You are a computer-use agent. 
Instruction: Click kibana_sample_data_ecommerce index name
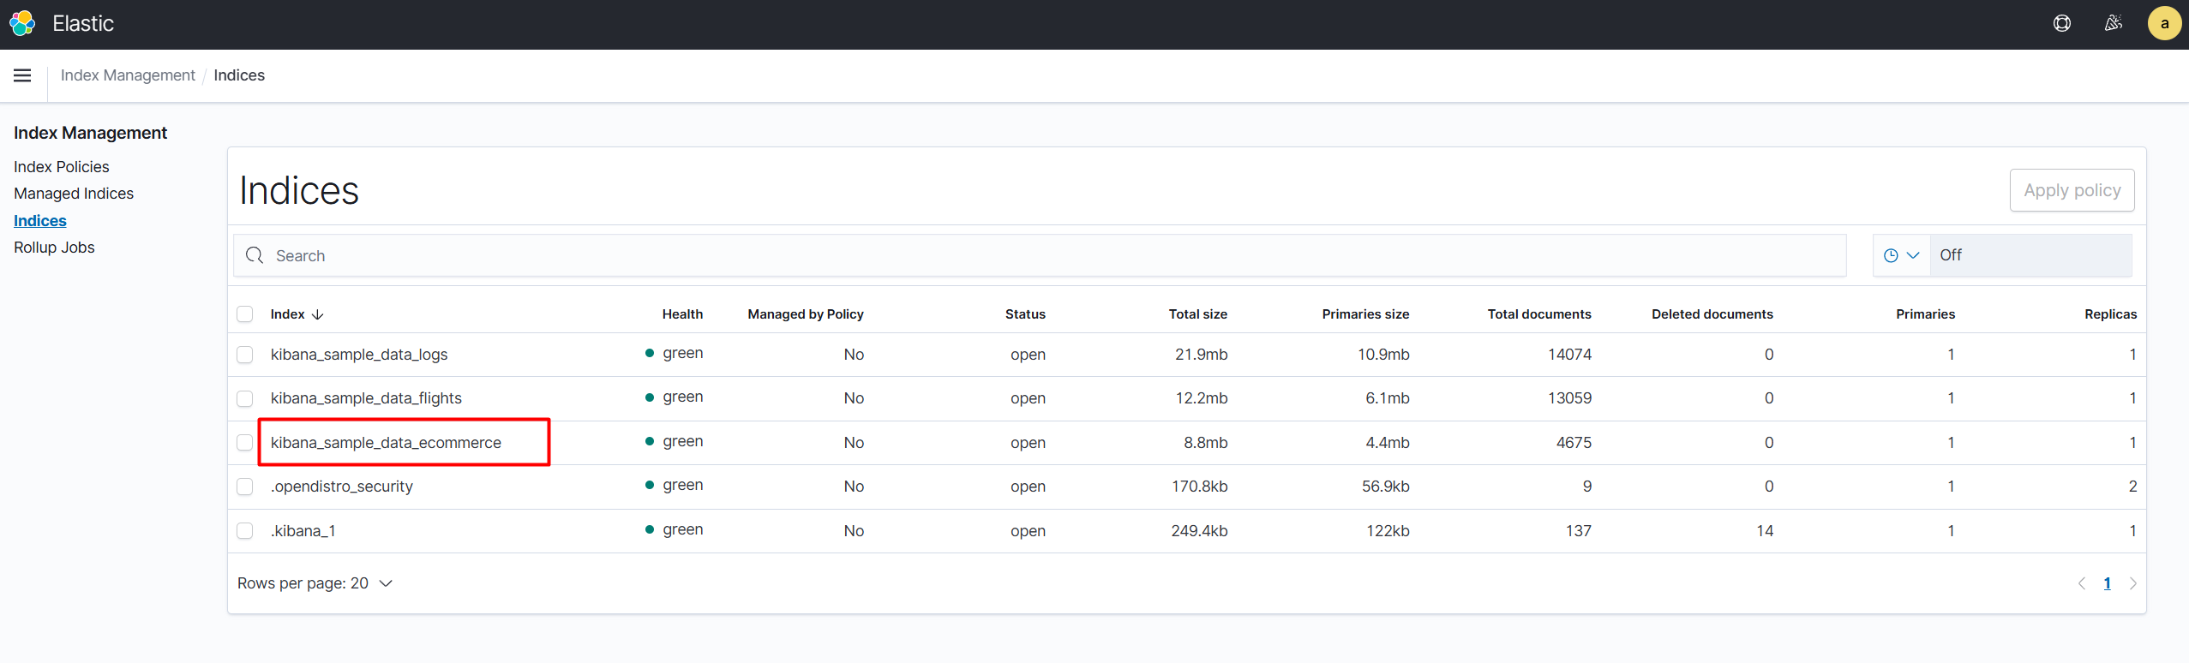(386, 443)
